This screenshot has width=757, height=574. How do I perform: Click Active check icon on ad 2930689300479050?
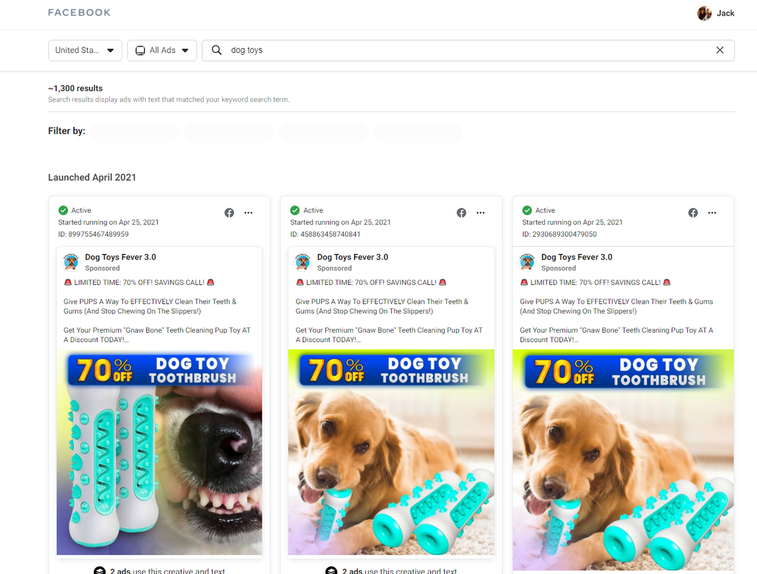(x=527, y=210)
